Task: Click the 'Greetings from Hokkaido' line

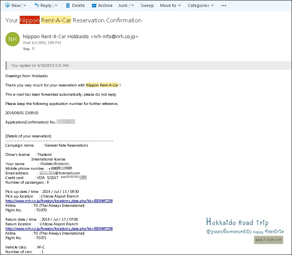Action: [27, 76]
